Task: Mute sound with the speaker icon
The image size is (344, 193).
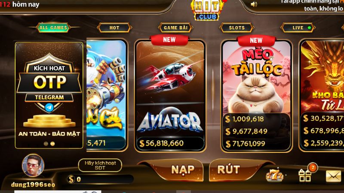Action: [254, 4]
